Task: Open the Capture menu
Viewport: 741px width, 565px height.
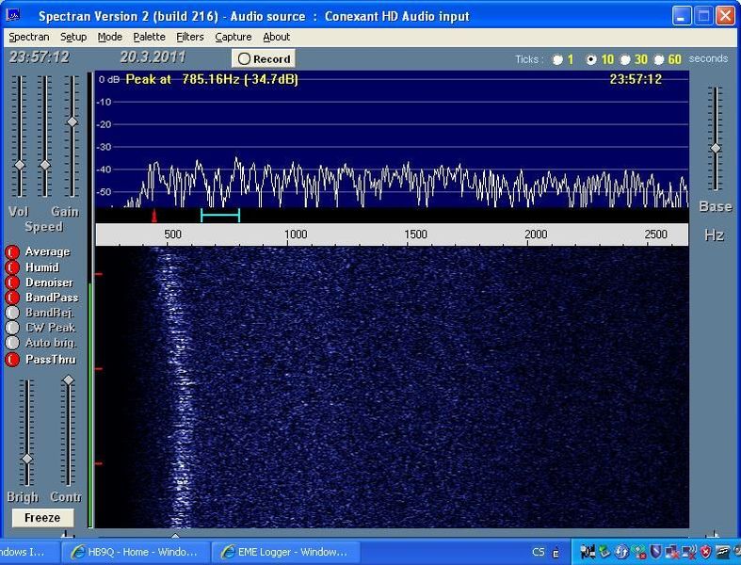Action: [x=234, y=37]
